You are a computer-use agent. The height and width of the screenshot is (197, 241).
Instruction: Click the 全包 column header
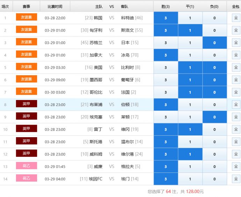[x=235, y=6]
